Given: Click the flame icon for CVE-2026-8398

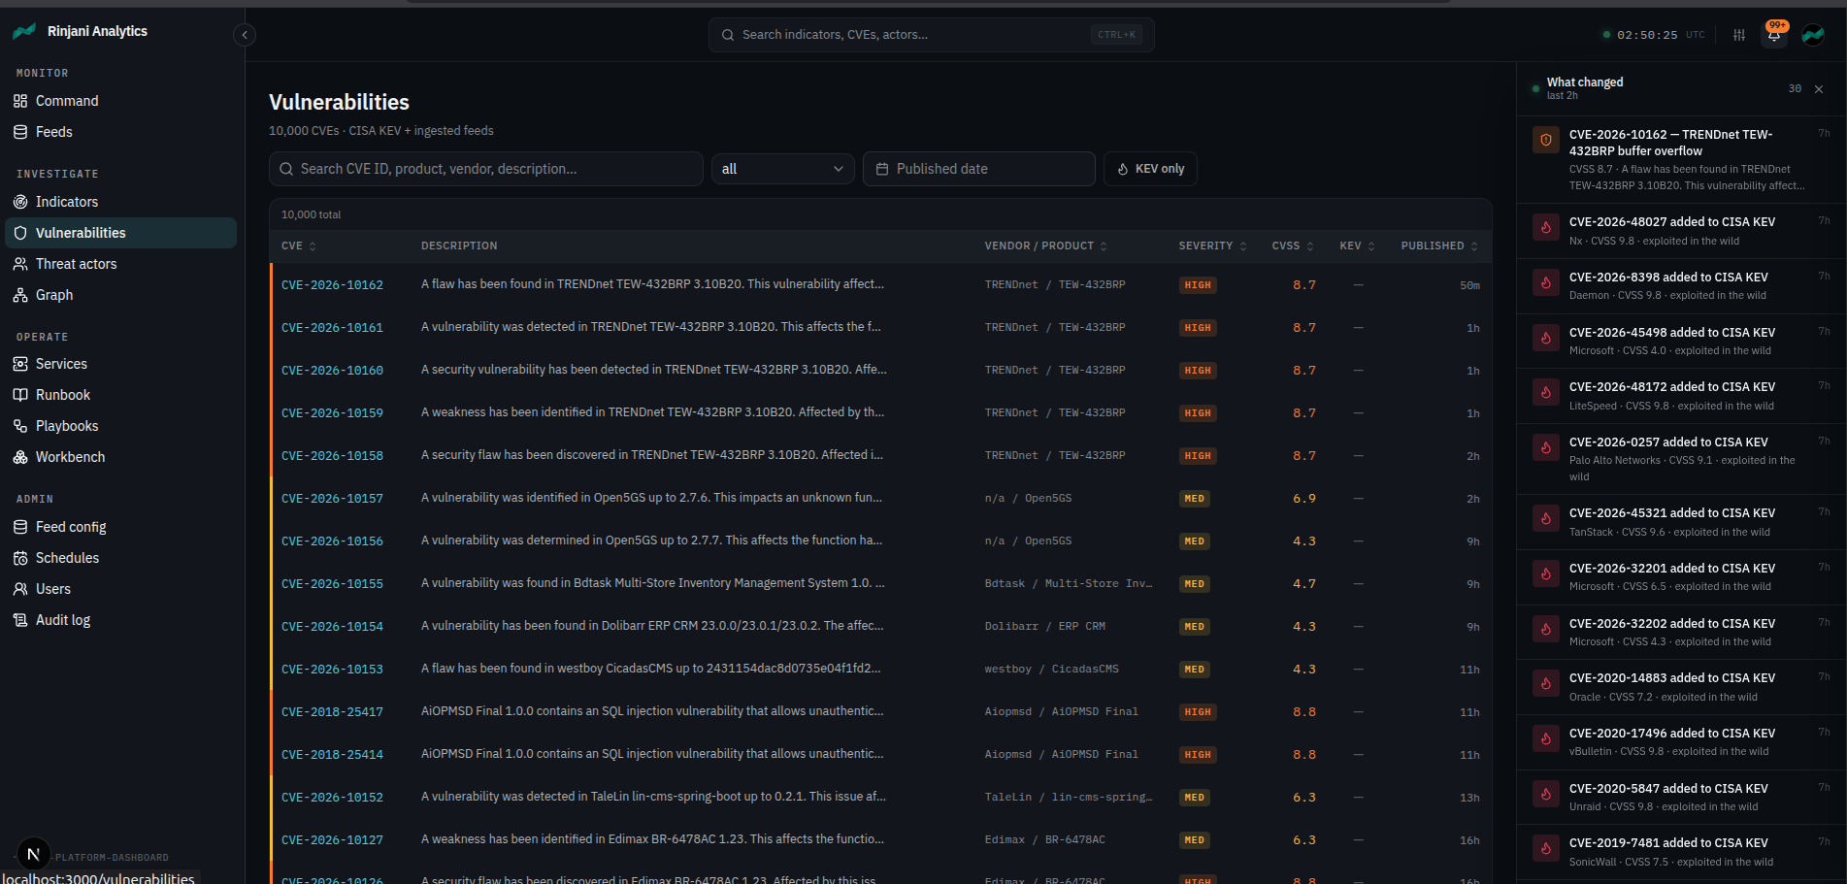Looking at the screenshot, I should click(x=1546, y=282).
